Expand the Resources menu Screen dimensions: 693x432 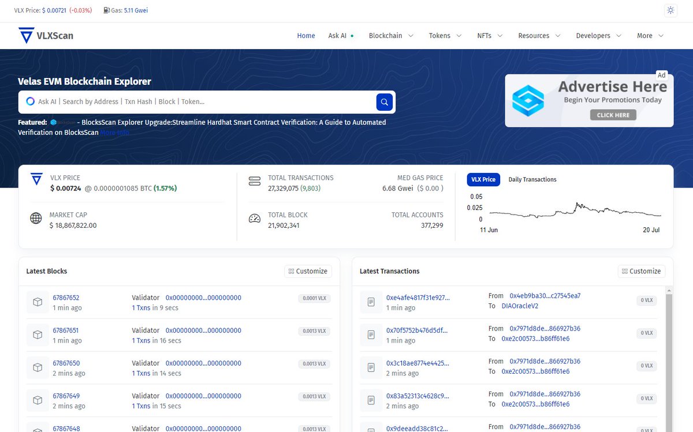point(539,36)
